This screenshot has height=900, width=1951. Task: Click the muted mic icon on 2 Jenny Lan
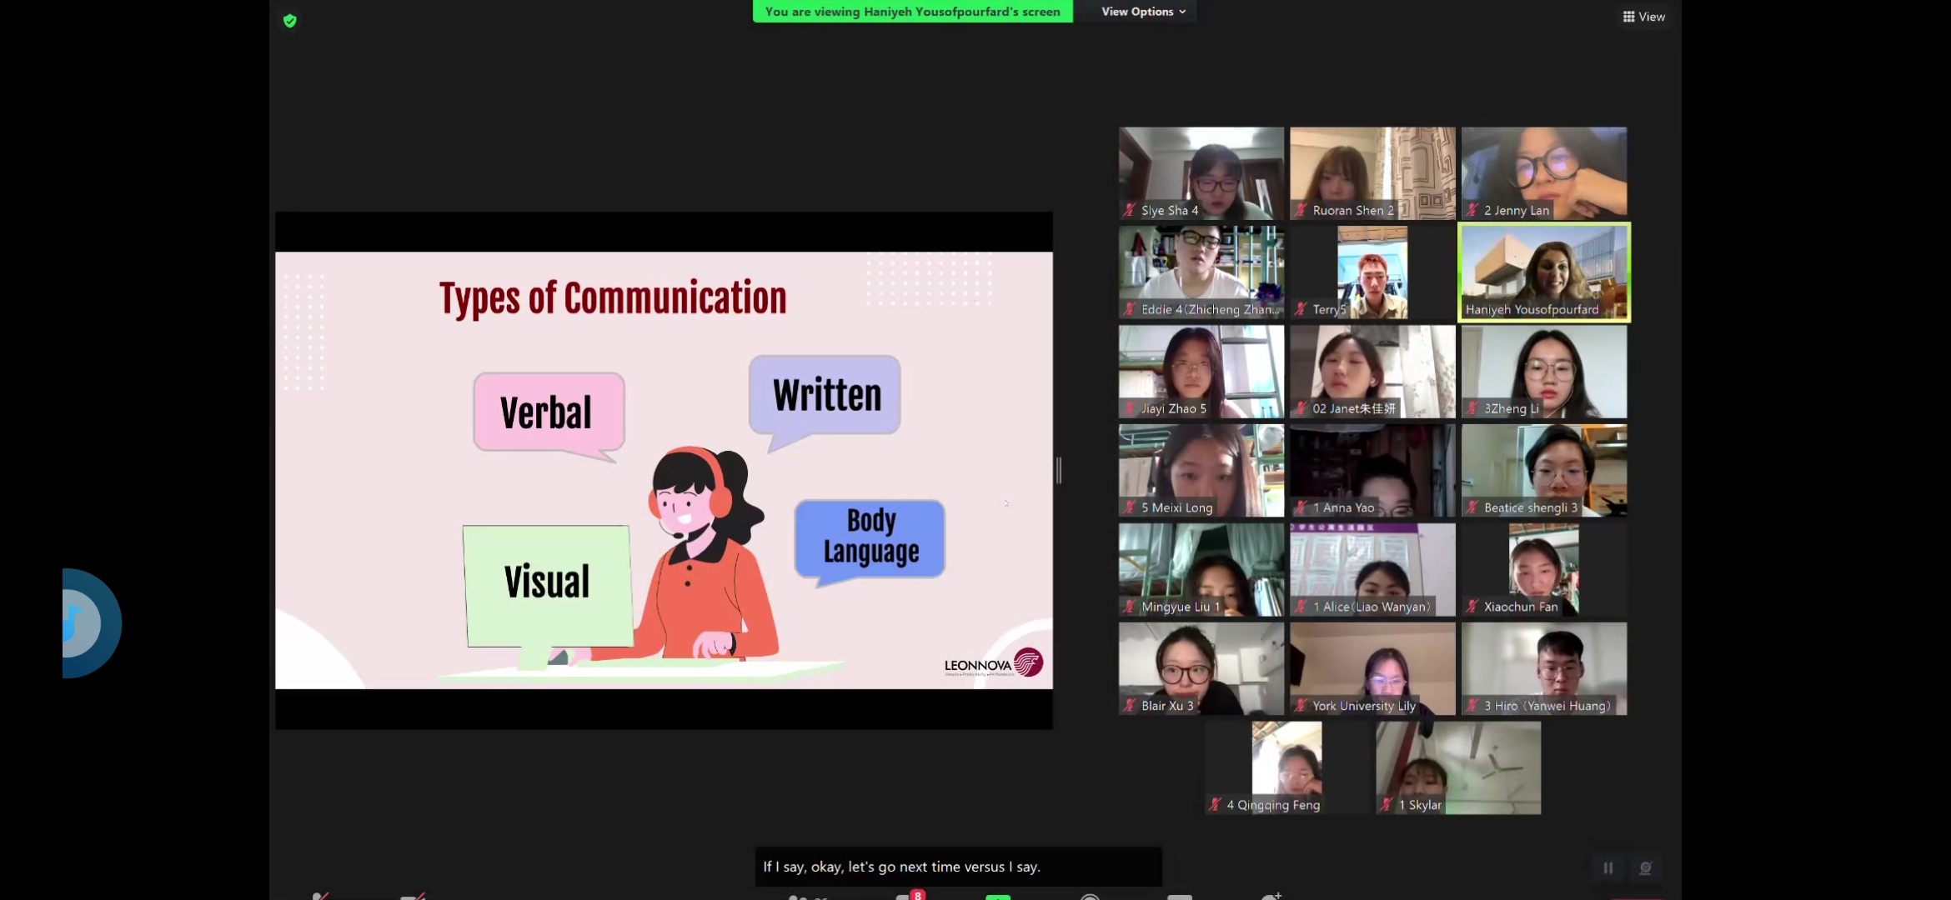pos(1472,210)
